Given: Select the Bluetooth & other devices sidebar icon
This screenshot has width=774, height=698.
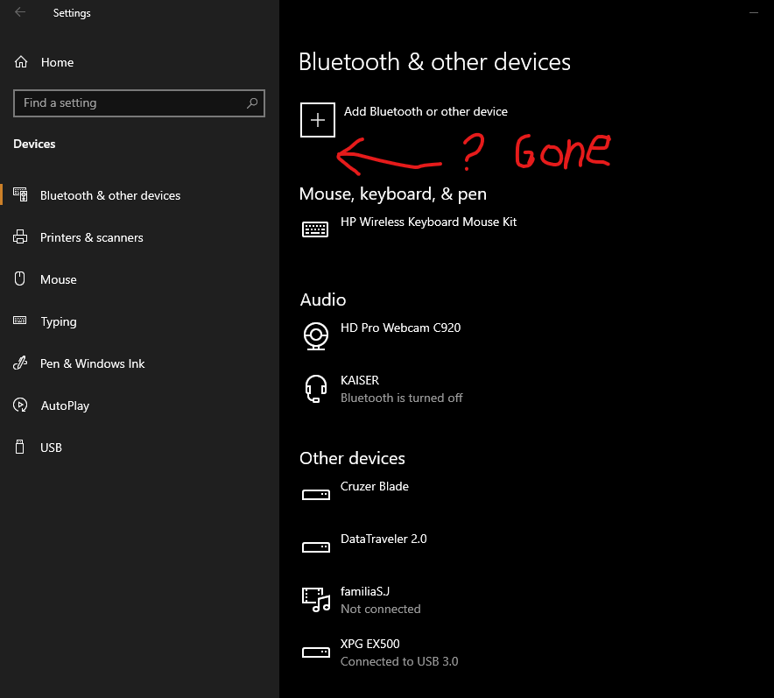Looking at the screenshot, I should tap(20, 195).
